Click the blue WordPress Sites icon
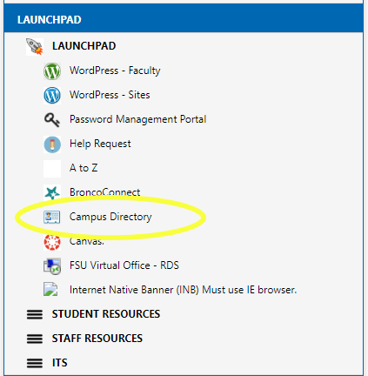This screenshot has width=368, height=376. [52, 96]
